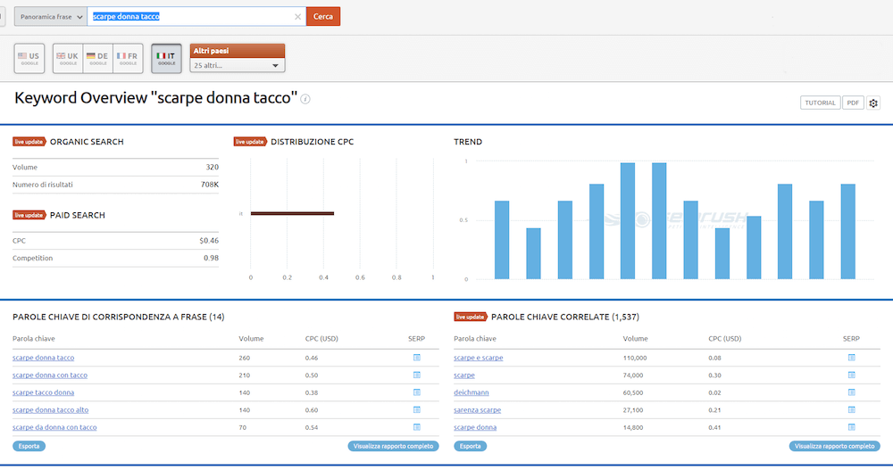Click Esporta under related keywords
The image size is (893, 470).
[470, 446]
